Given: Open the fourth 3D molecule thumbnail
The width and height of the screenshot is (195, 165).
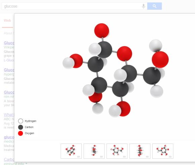Looking at the screenshot, I should [140, 151].
